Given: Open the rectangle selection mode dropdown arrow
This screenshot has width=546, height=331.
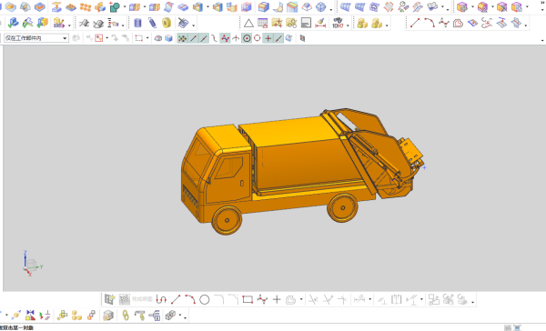Looking at the screenshot, I should [147, 38].
